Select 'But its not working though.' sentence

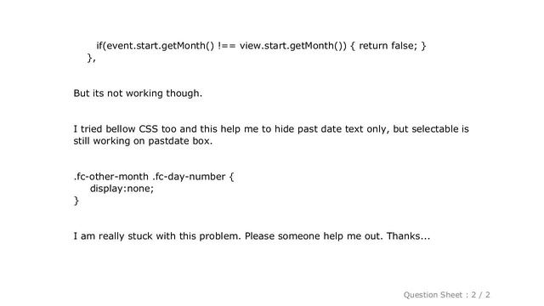(x=138, y=93)
